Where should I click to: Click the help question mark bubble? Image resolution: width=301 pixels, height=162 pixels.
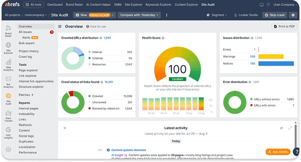297,152
